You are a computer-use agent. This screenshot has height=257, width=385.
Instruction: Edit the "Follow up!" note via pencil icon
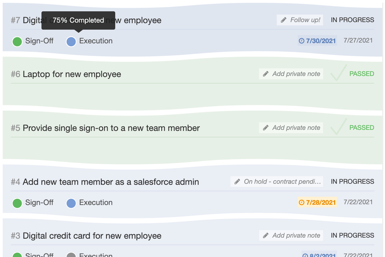pos(283,20)
